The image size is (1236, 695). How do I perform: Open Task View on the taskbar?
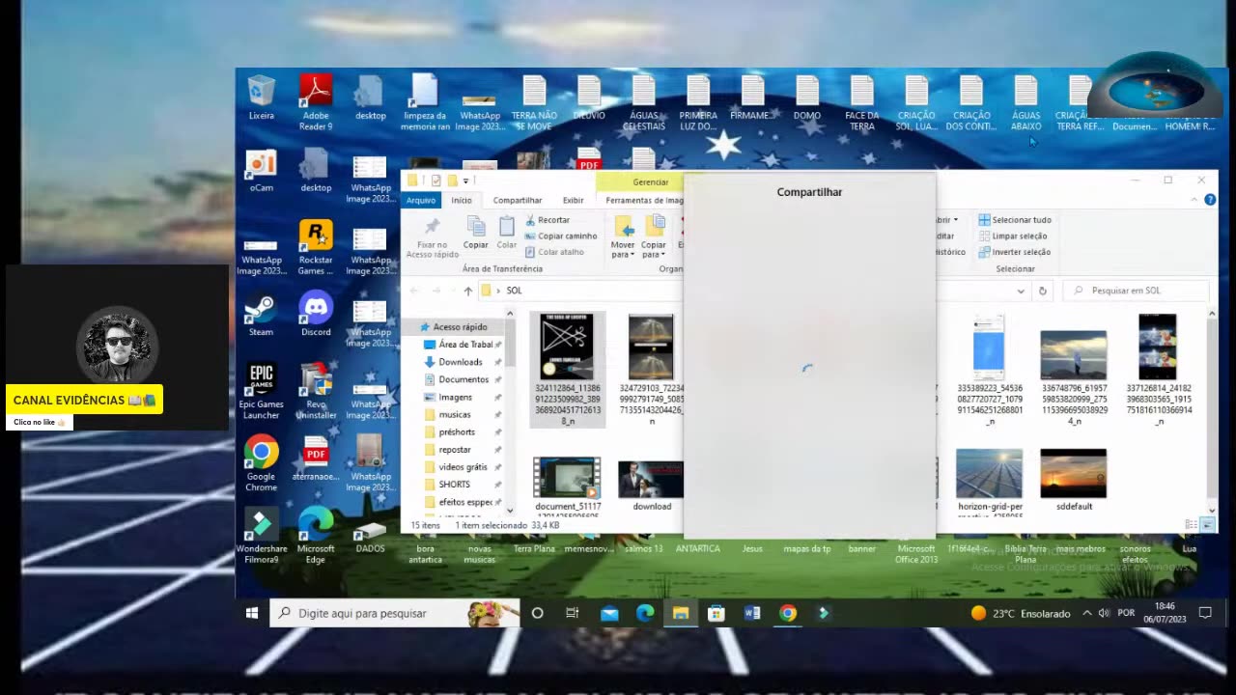[573, 613]
